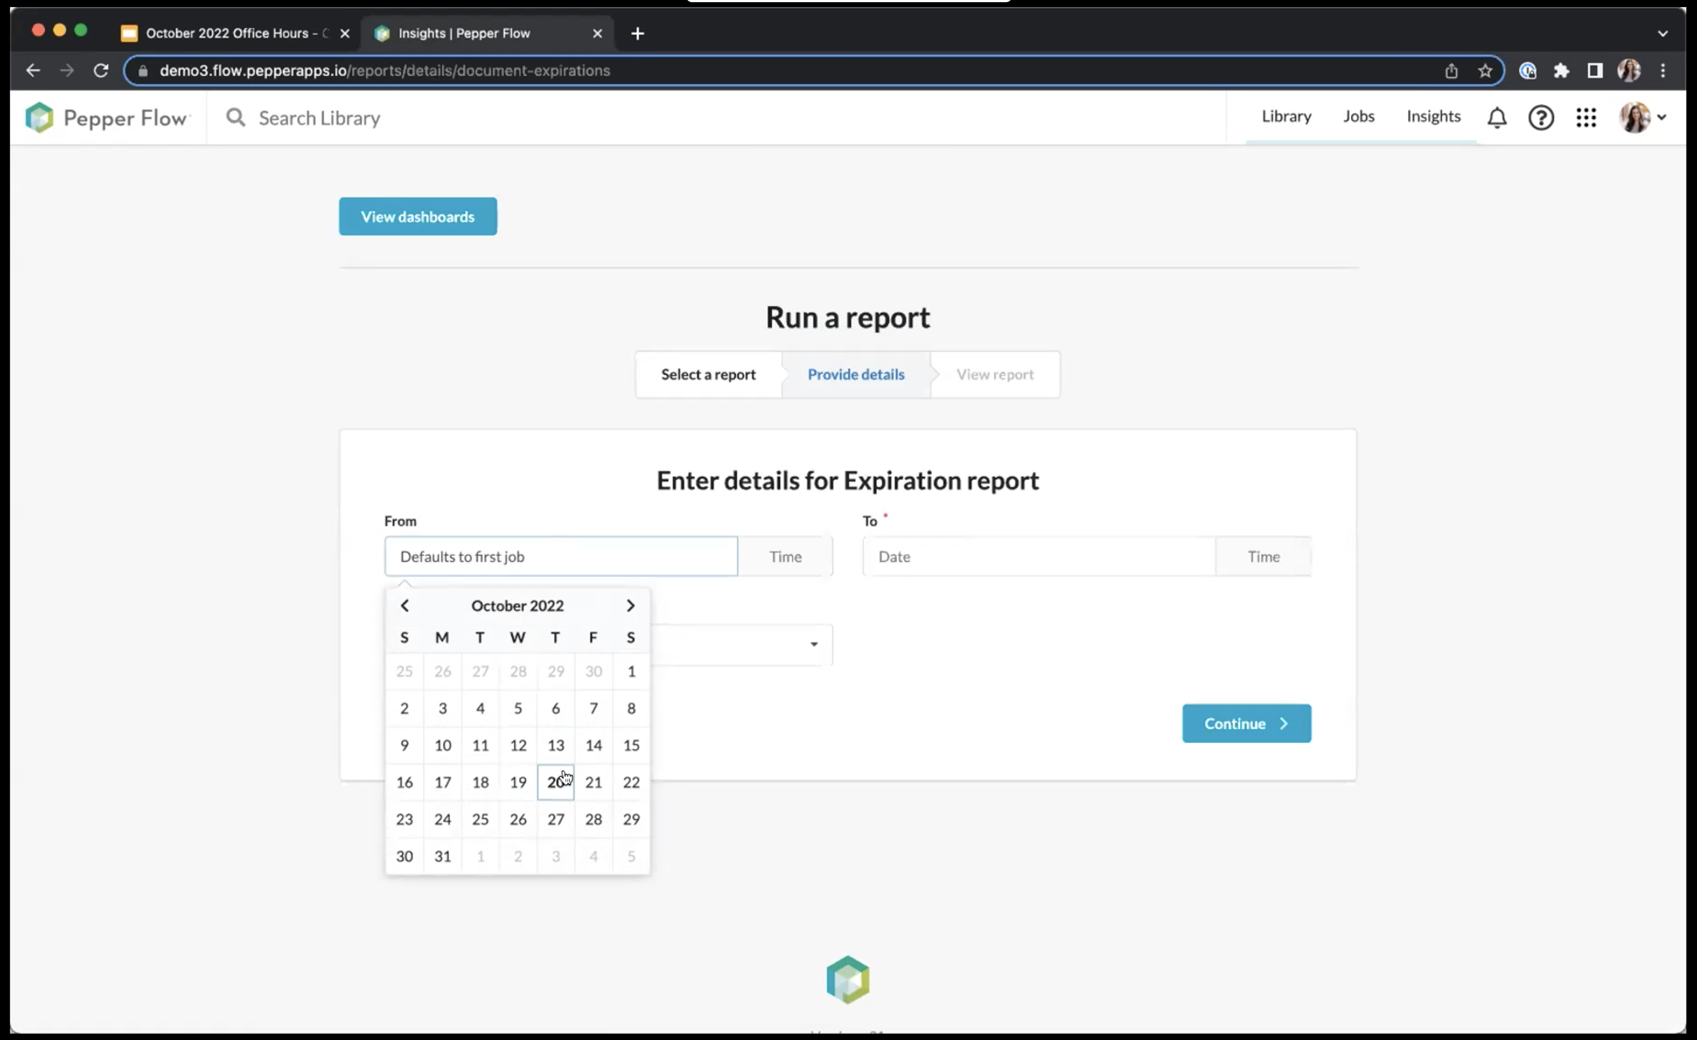Image resolution: width=1697 pixels, height=1040 pixels.
Task: Click the search magnifier icon
Action: coord(236,117)
